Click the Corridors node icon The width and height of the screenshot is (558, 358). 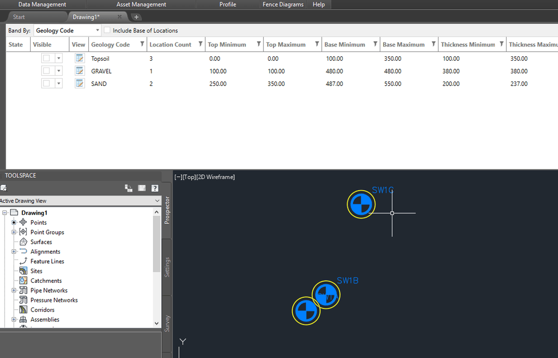click(23, 309)
